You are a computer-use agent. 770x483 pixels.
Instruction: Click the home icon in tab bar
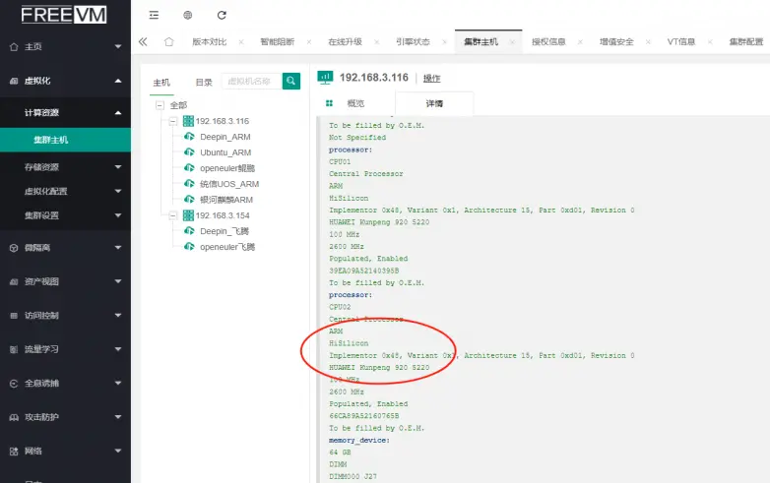pos(168,42)
